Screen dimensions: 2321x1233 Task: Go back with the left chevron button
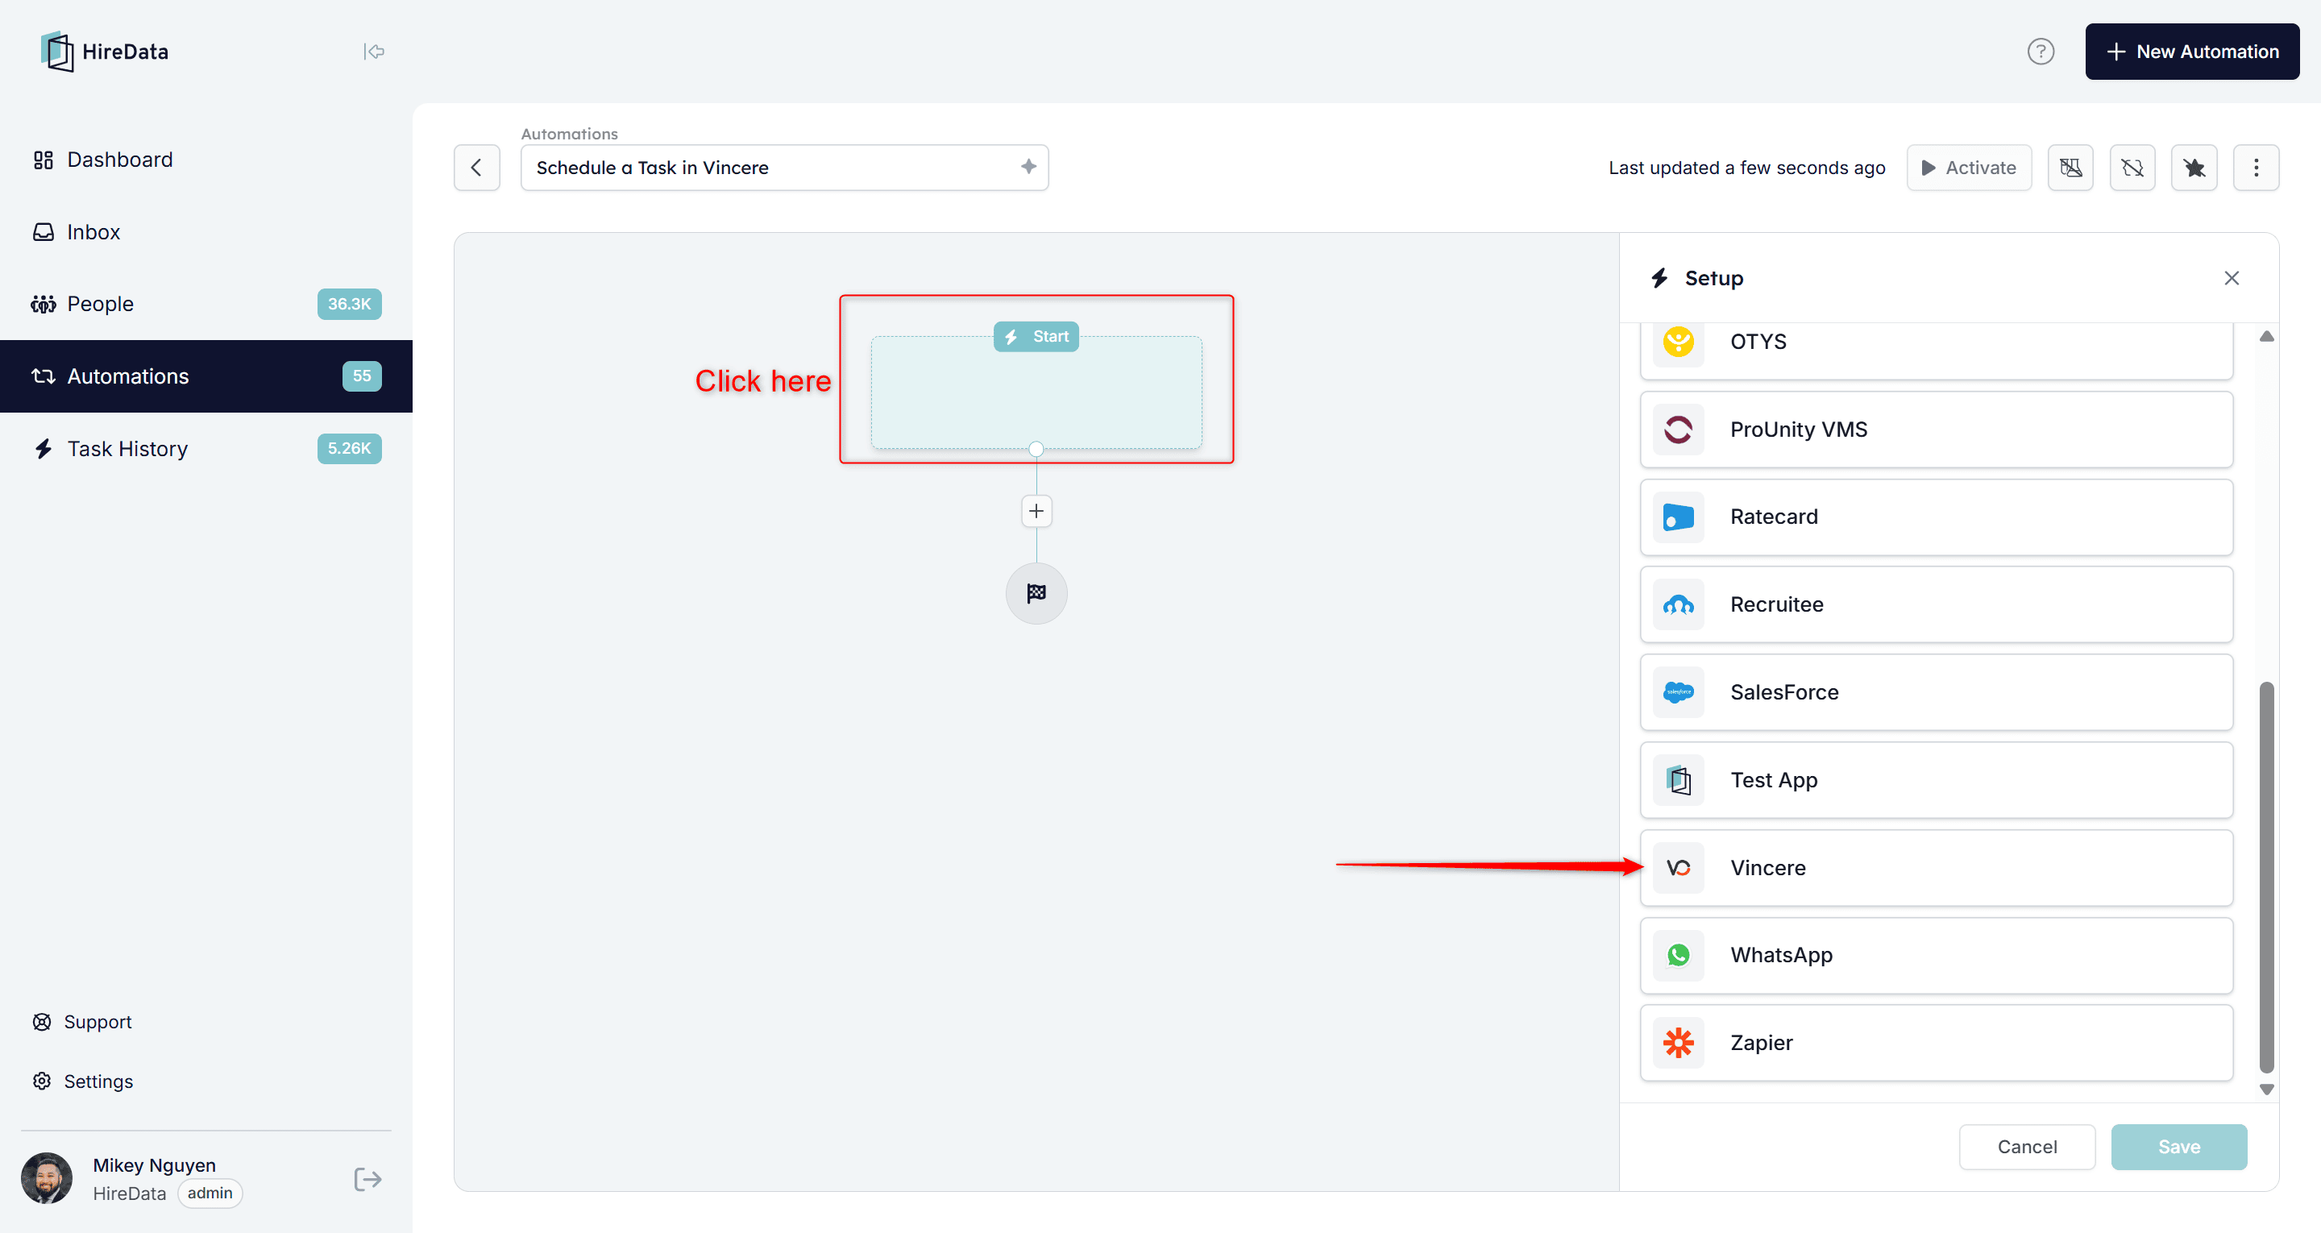(x=476, y=167)
